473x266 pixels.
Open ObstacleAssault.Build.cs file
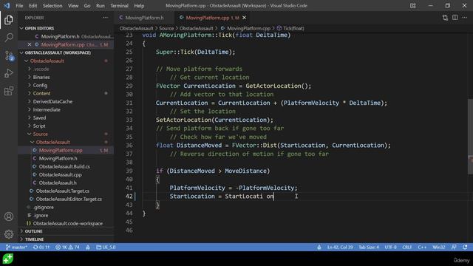coord(64,166)
